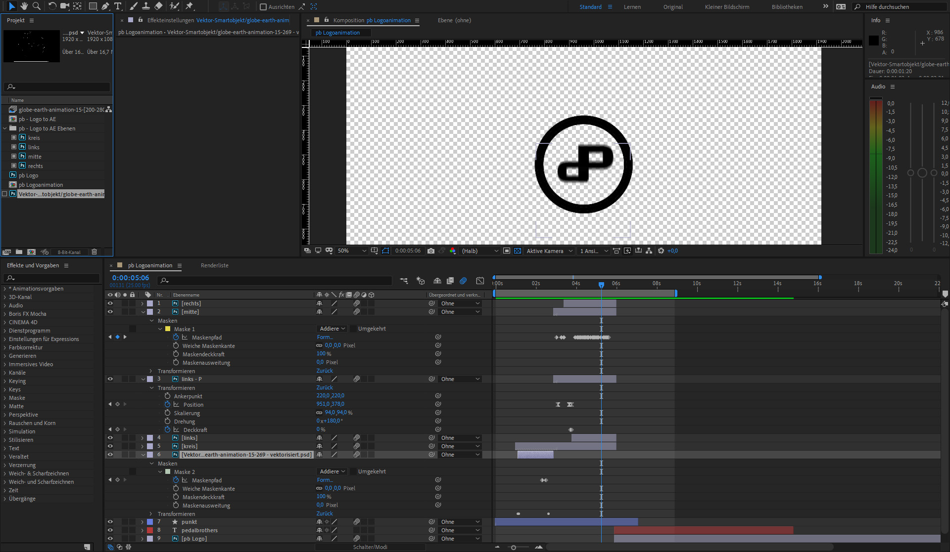Open the channel display RGB icon
The height and width of the screenshot is (552, 950).
coord(452,251)
